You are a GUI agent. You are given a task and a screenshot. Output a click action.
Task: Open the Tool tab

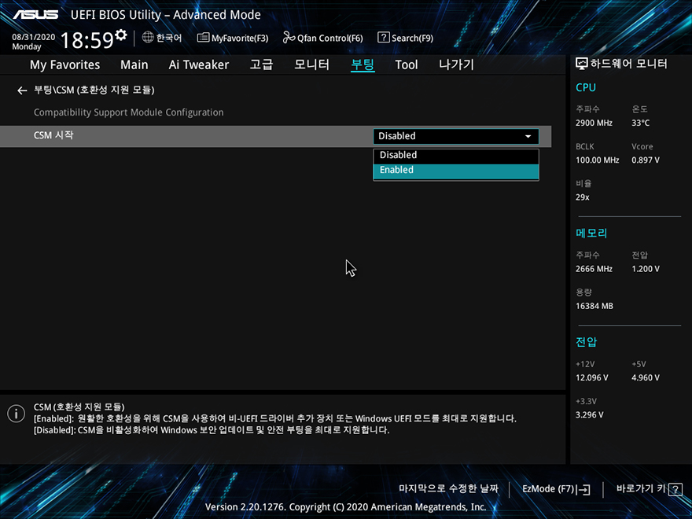pos(406,64)
